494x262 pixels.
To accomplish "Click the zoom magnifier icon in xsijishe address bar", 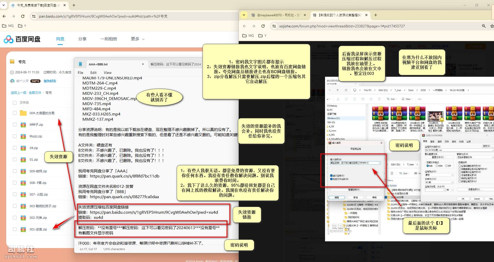I will click(484, 26).
